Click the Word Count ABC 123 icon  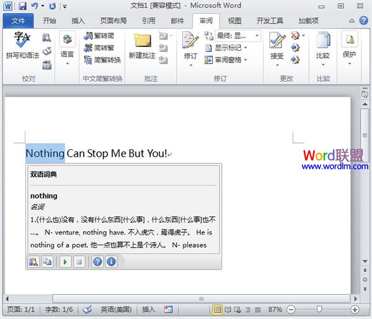46,64
